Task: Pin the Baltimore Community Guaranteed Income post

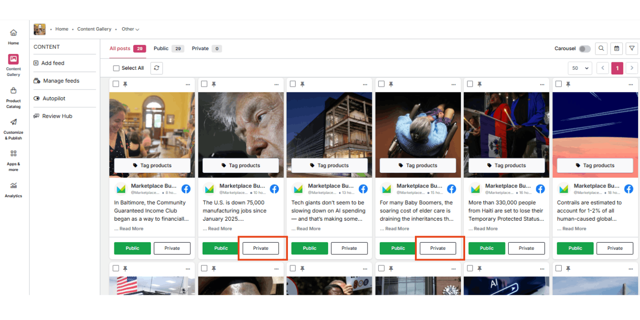Action: (x=125, y=84)
